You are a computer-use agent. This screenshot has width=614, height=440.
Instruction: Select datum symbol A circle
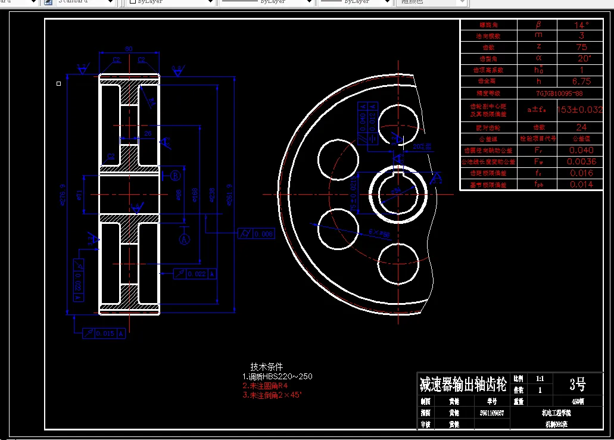(x=185, y=239)
